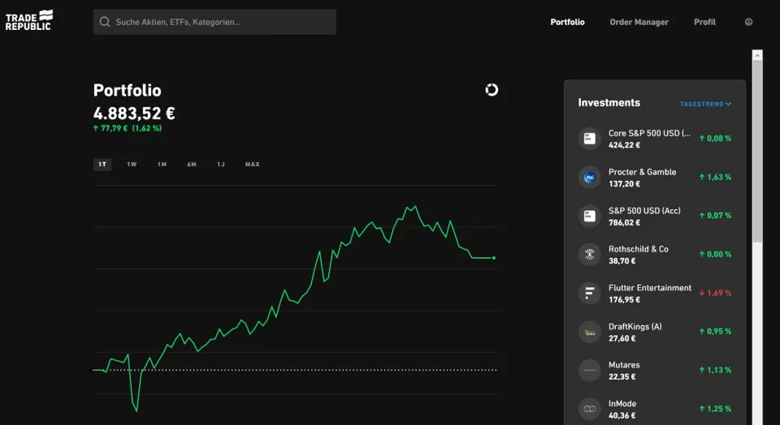Click the daily gain 77,79 € (1,62 %)
780x425 pixels.
click(x=128, y=128)
